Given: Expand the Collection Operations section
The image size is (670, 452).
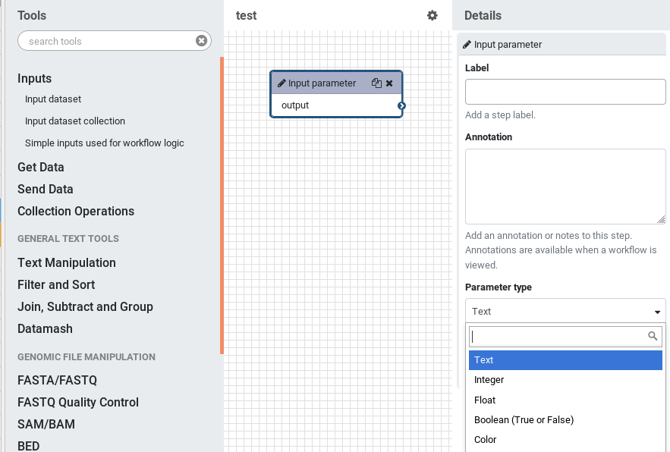Looking at the screenshot, I should [x=75, y=211].
